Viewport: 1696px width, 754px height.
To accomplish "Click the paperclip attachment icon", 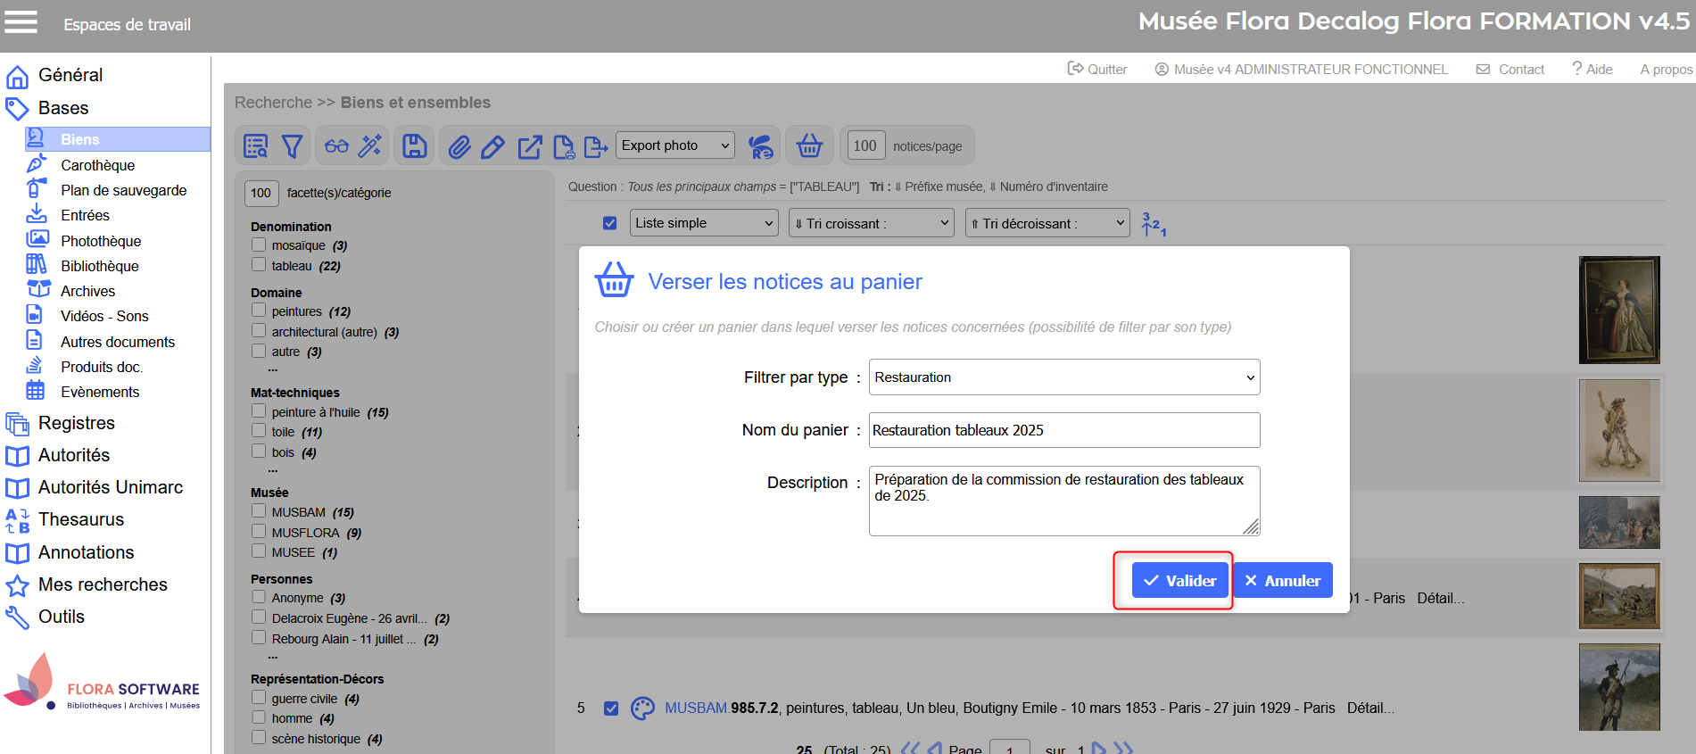I will pos(459,146).
